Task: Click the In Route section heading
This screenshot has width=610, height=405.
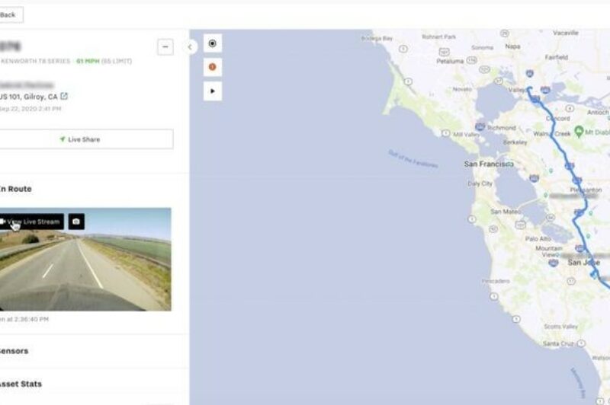Action: [17, 189]
